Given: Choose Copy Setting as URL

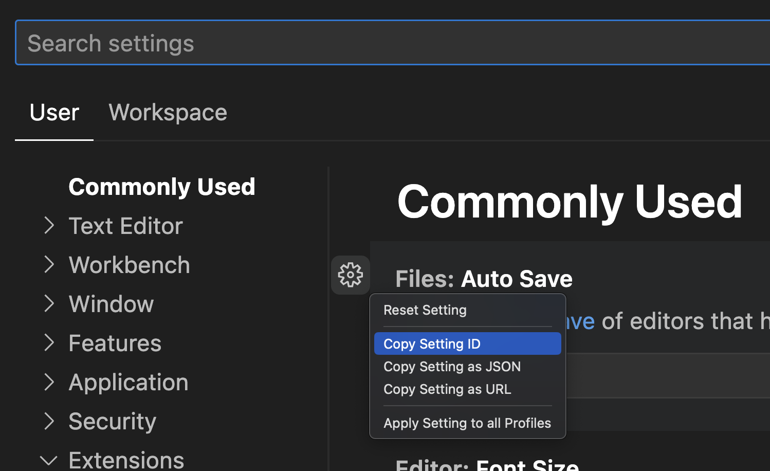Looking at the screenshot, I should [x=447, y=389].
